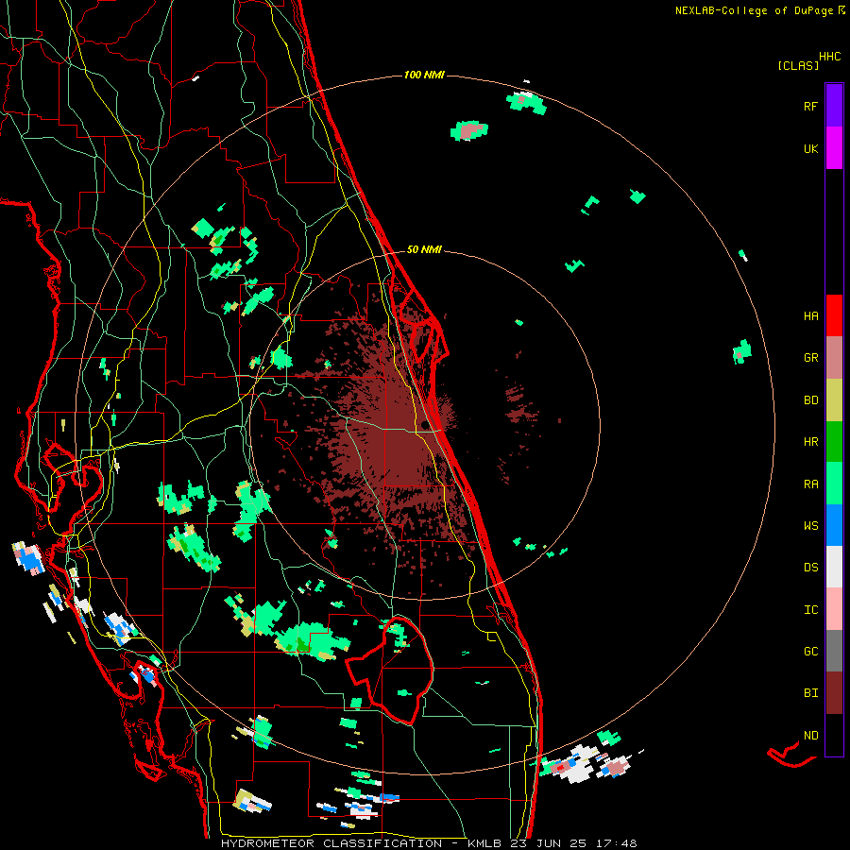Image resolution: width=850 pixels, height=850 pixels.
Task: Click the HA red legend swatch
Action: click(834, 315)
